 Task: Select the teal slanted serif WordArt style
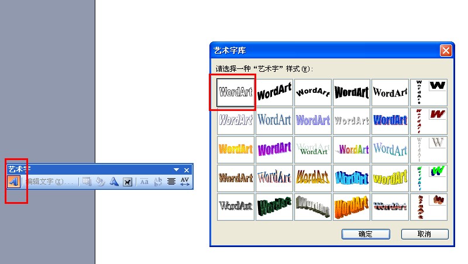(390, 150)
